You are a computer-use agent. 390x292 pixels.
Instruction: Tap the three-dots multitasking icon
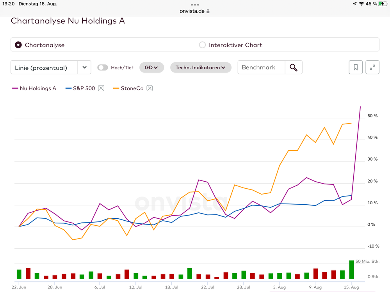click(x=195, y=5)
